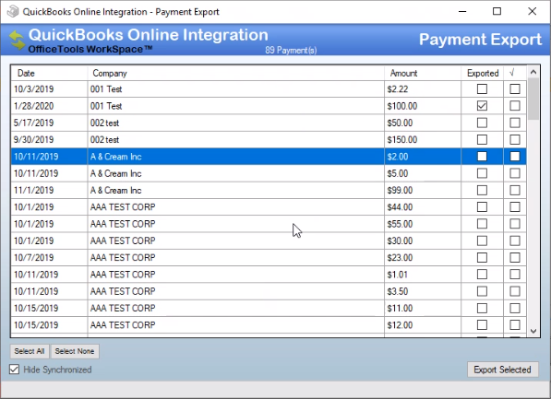Select checkbox for $3.50 AAA TEST CORP payment
Viewport: 551px width, 399px height.
[515, 291]
